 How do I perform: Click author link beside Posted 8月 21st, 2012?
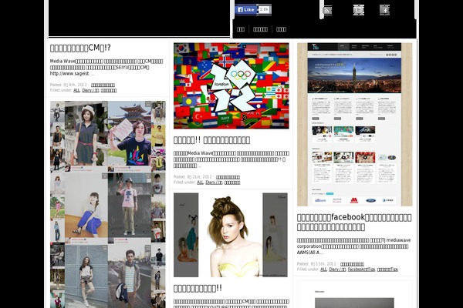click(228, 177)
